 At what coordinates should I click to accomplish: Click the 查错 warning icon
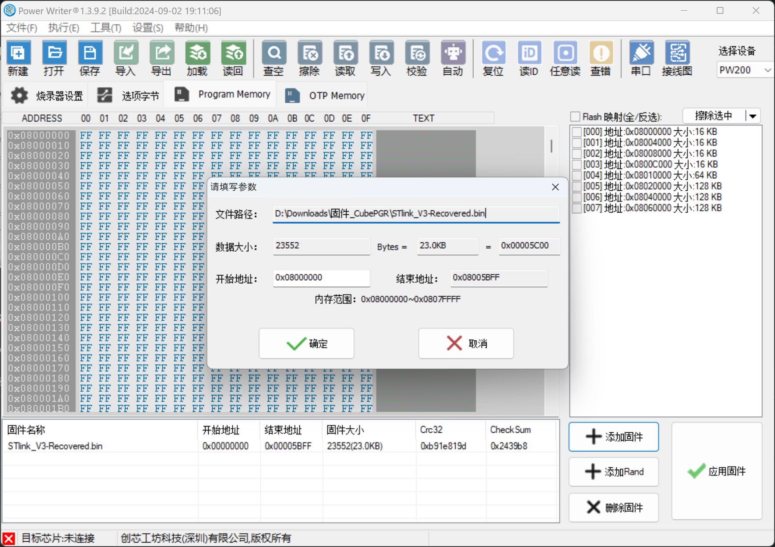pos(601,58)
